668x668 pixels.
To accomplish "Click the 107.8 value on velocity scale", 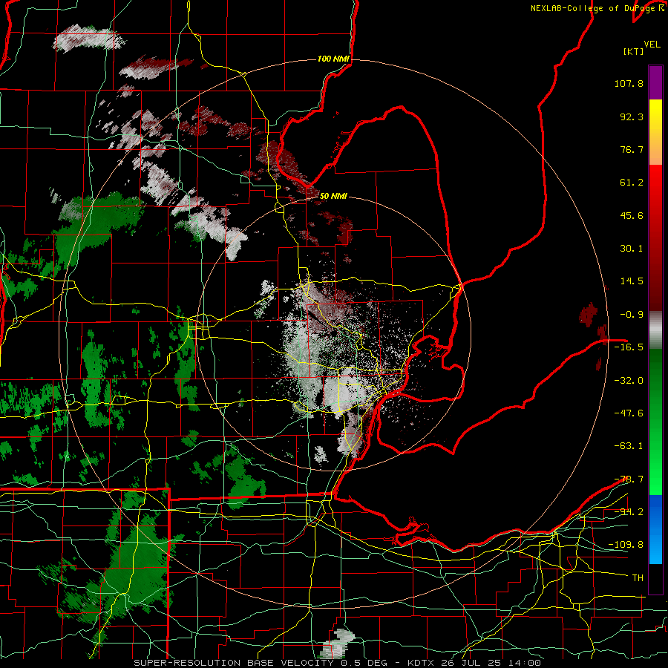I will 629,83.
